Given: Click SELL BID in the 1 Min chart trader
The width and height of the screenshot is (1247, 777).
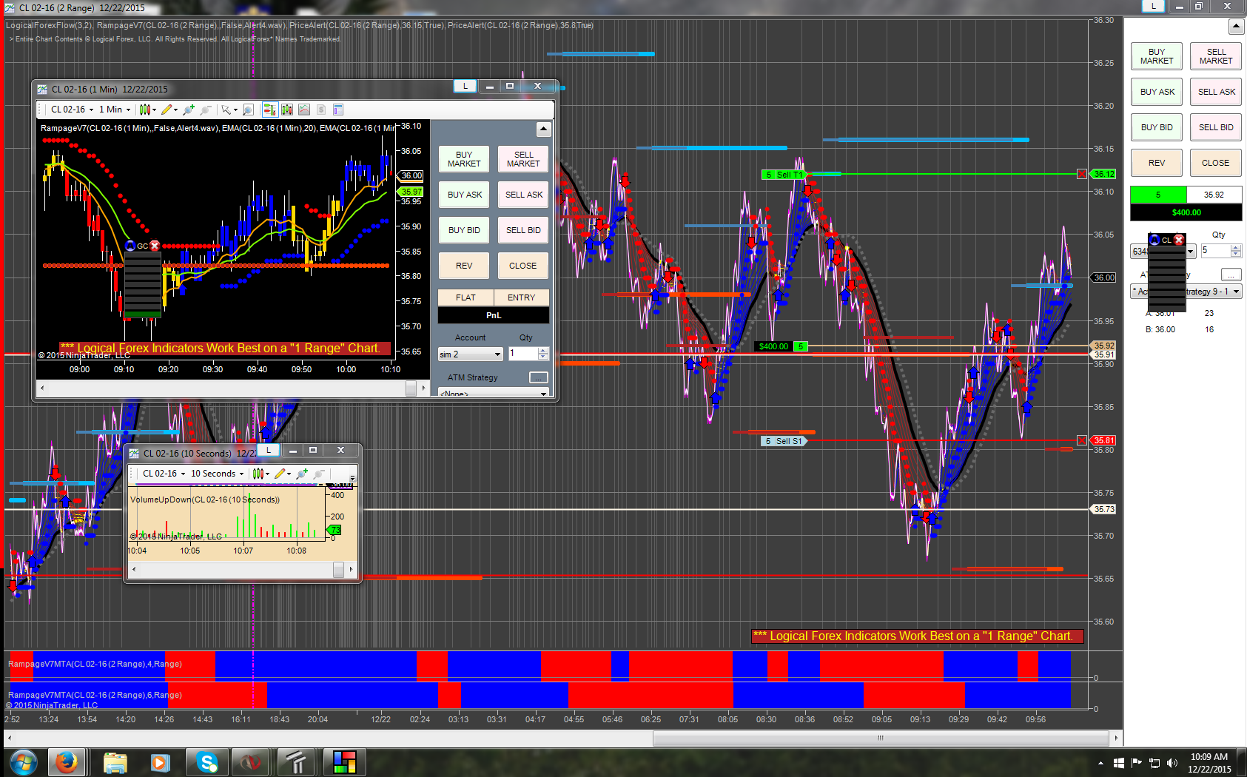Looking at the screenshot, I should pos(523,230).
